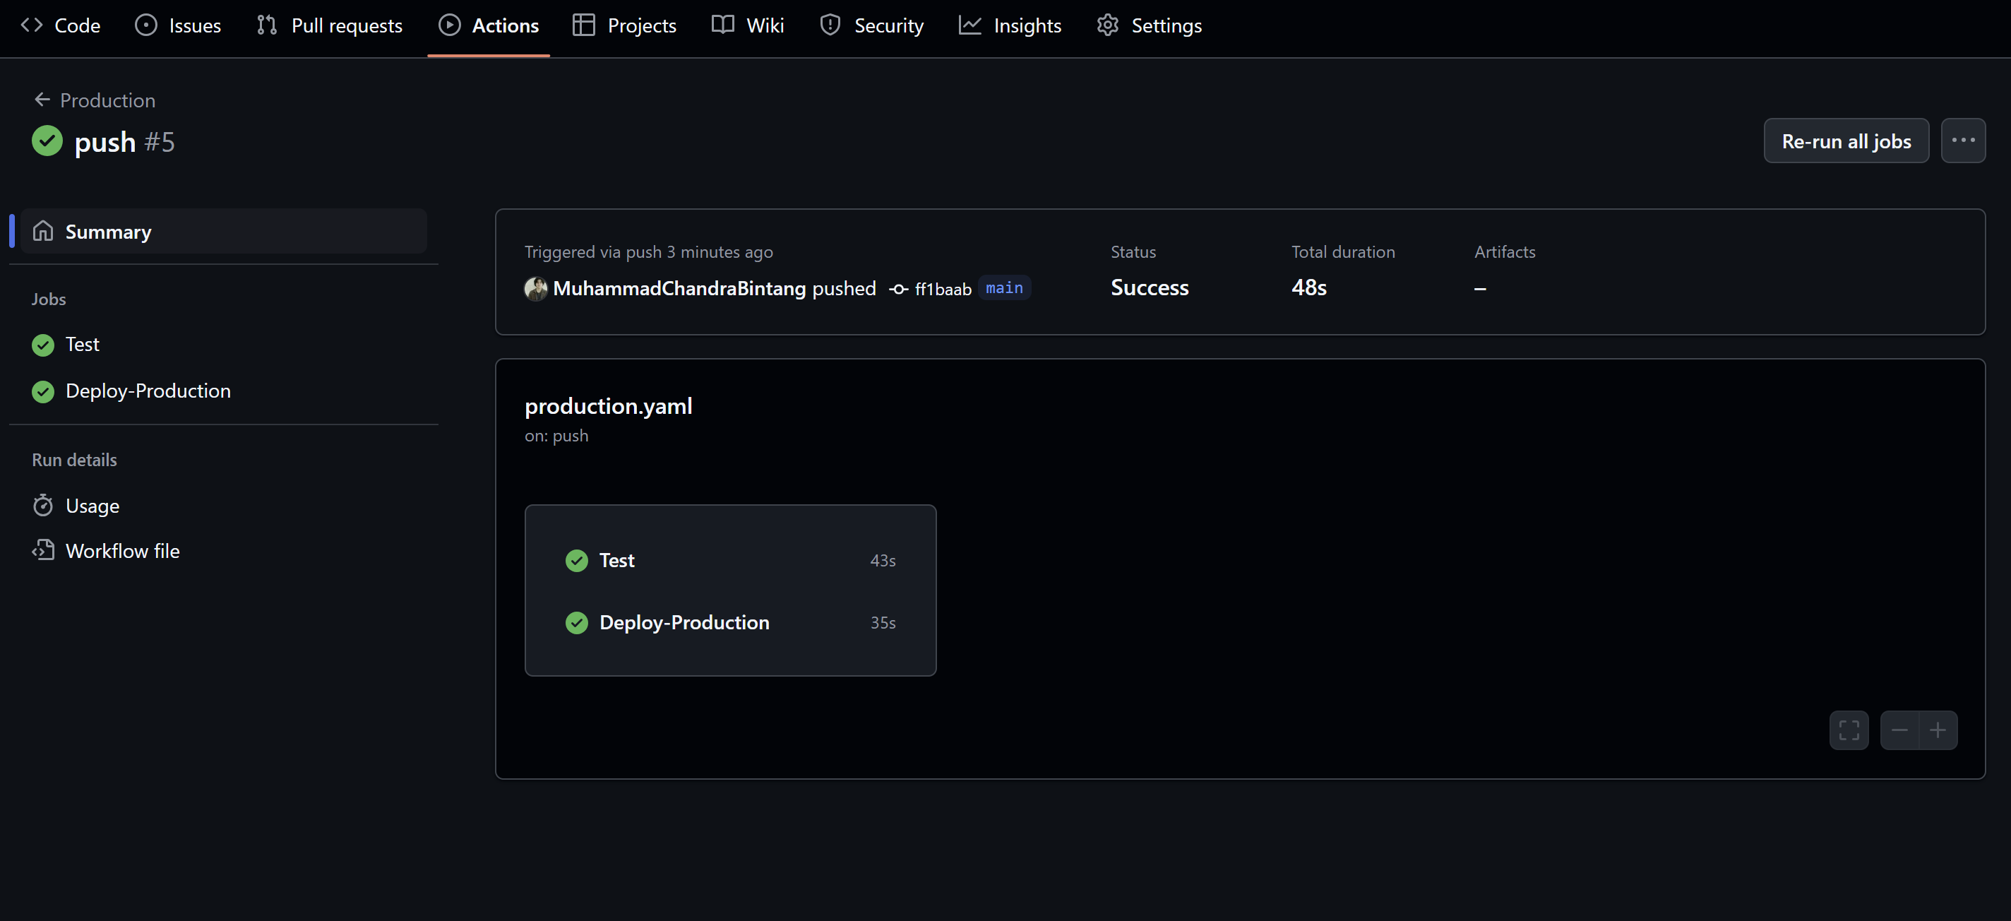The height and width of the screenshot is (921, 2011).
Task: Click the Wiki book icon
Action: [x=723, y=25]
